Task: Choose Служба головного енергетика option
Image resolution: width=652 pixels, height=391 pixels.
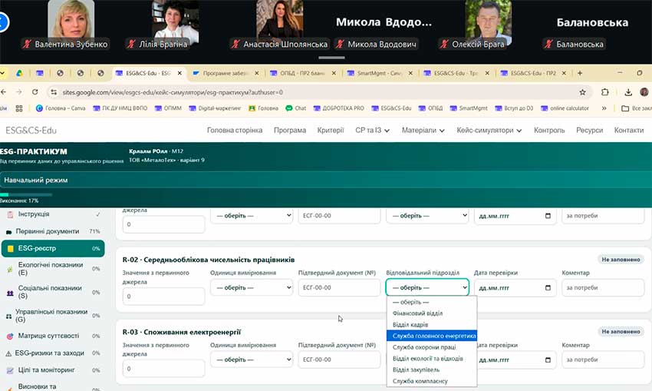Action: pyautogui.click(x=432, y=336)
